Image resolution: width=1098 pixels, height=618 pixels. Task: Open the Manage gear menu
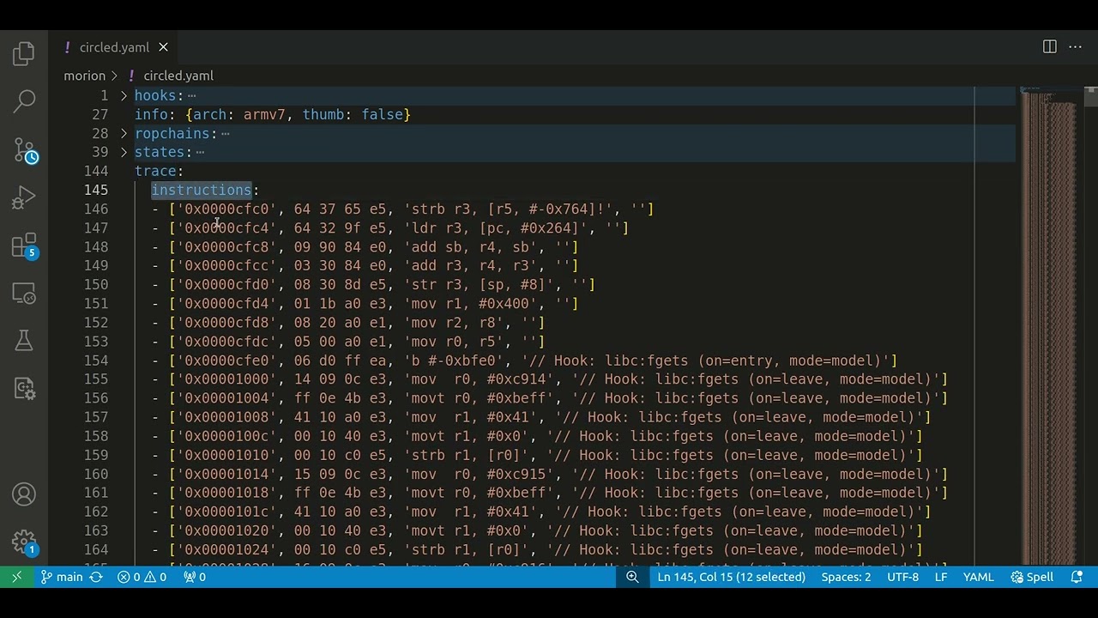(24, 542)
